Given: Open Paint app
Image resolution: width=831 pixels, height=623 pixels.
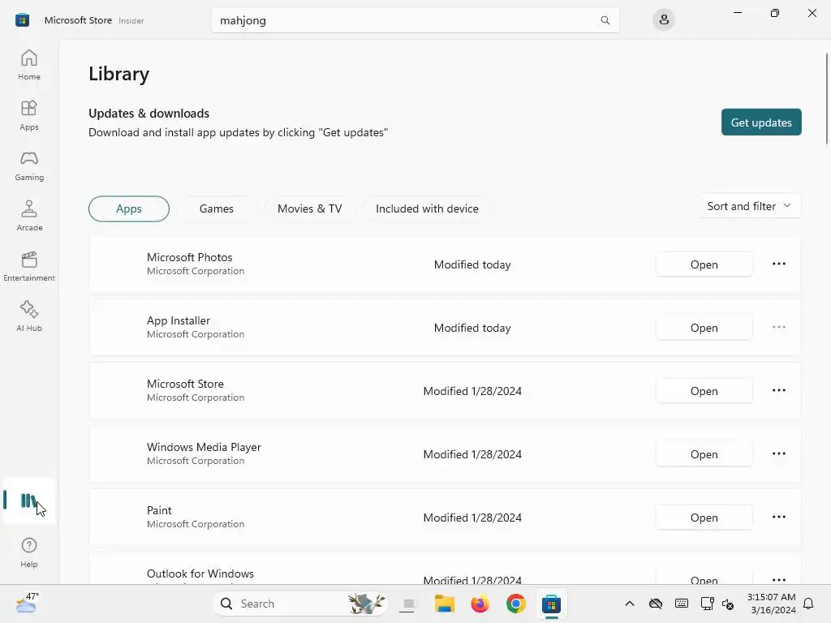Looking at the screenshot, I should click(704, 518).
